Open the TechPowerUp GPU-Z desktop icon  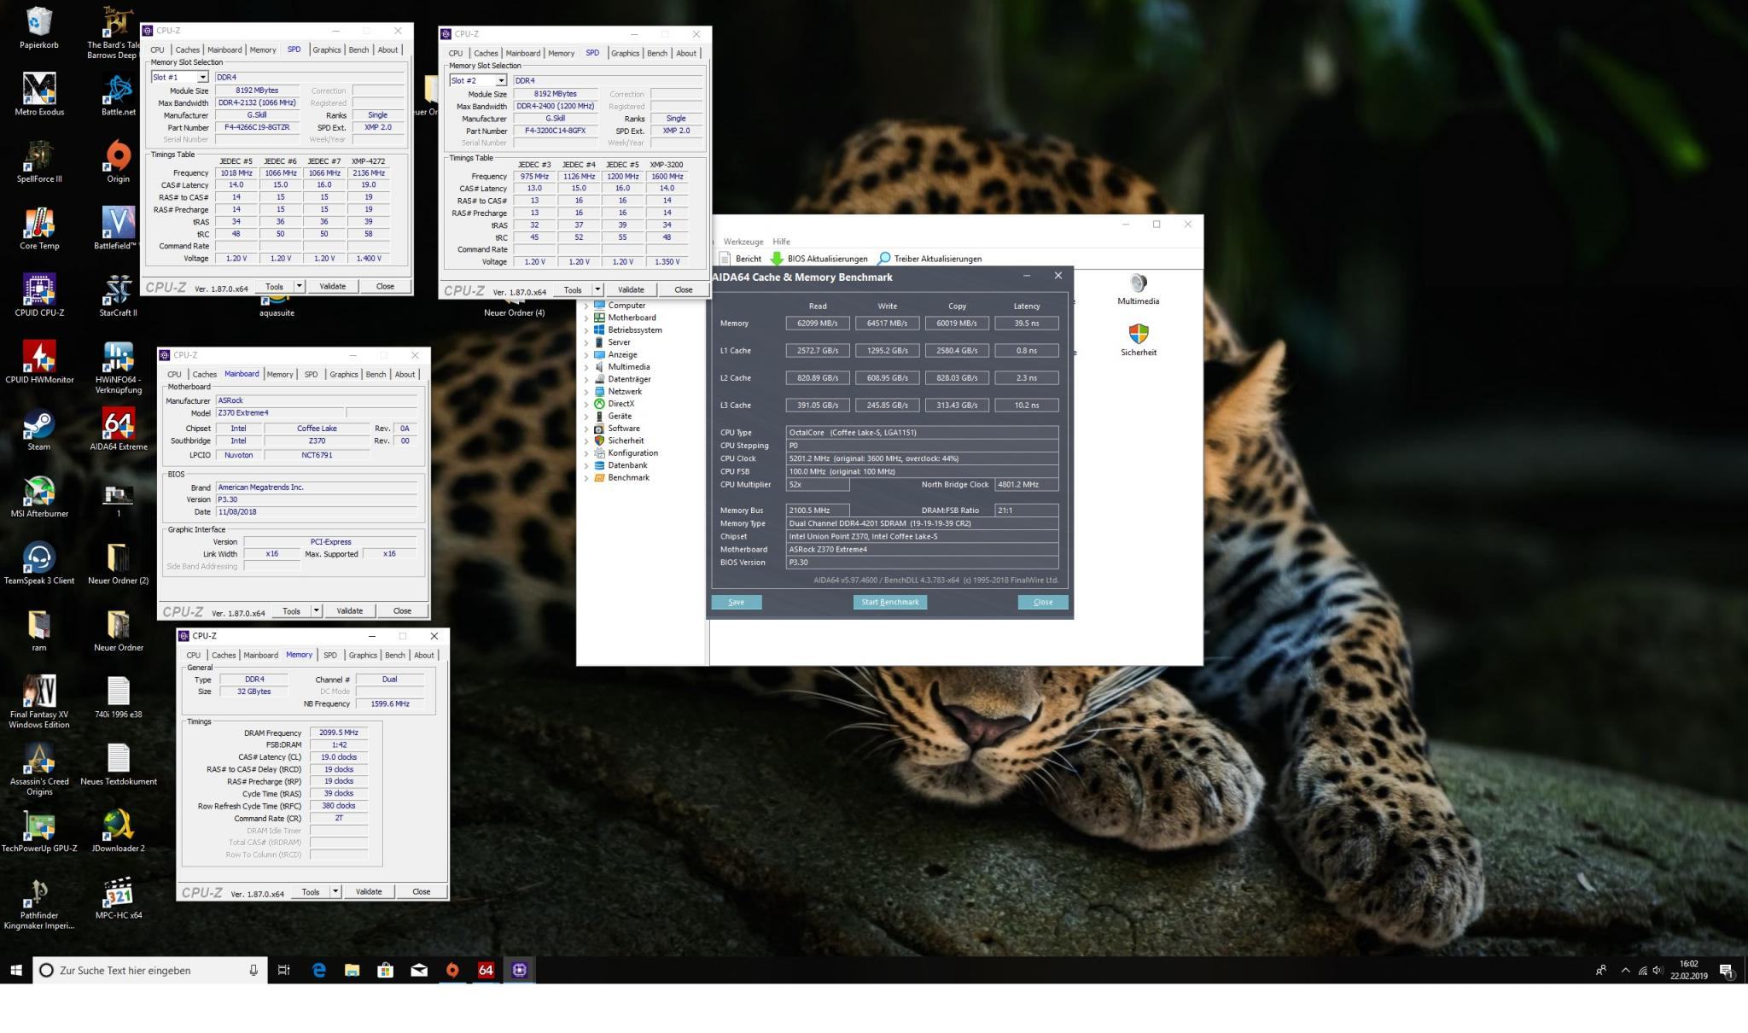(38, 826)
